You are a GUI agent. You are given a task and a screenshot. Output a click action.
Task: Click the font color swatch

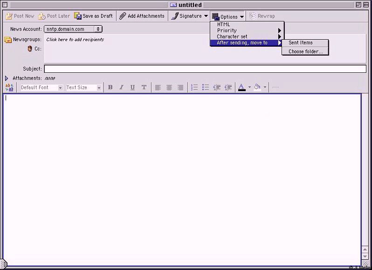tap(241, 87)
